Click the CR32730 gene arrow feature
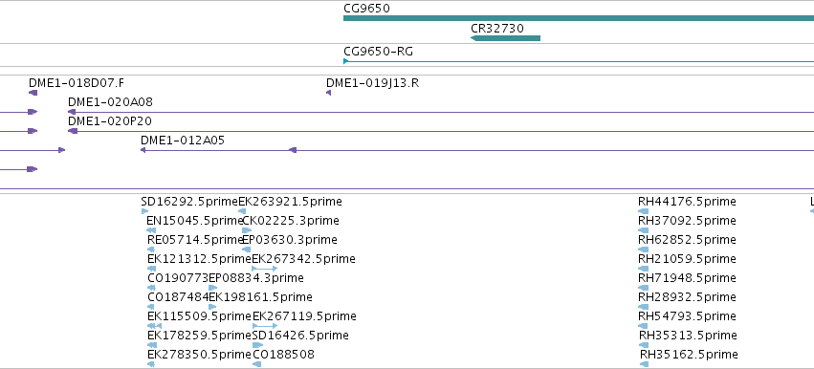Viewport: 814px width, 369px height. point(505,38)
